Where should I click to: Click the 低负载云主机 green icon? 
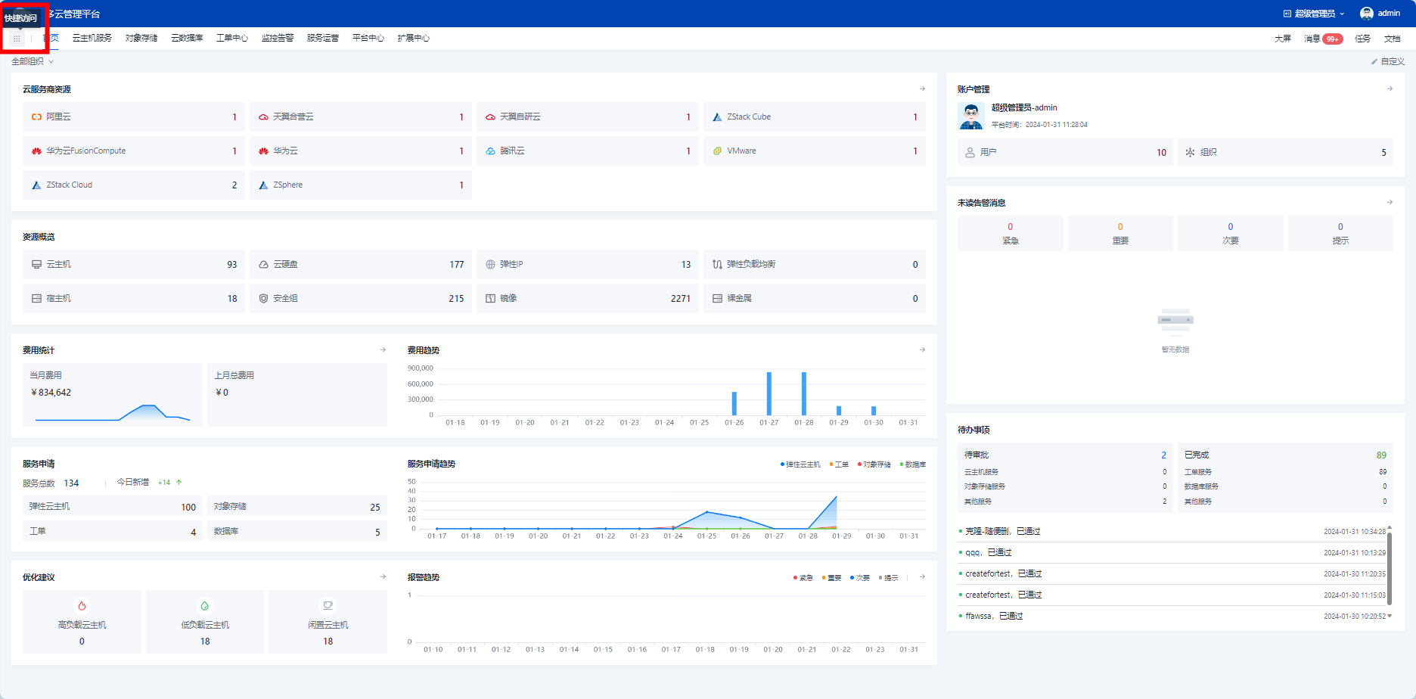(x=204, y=606)
